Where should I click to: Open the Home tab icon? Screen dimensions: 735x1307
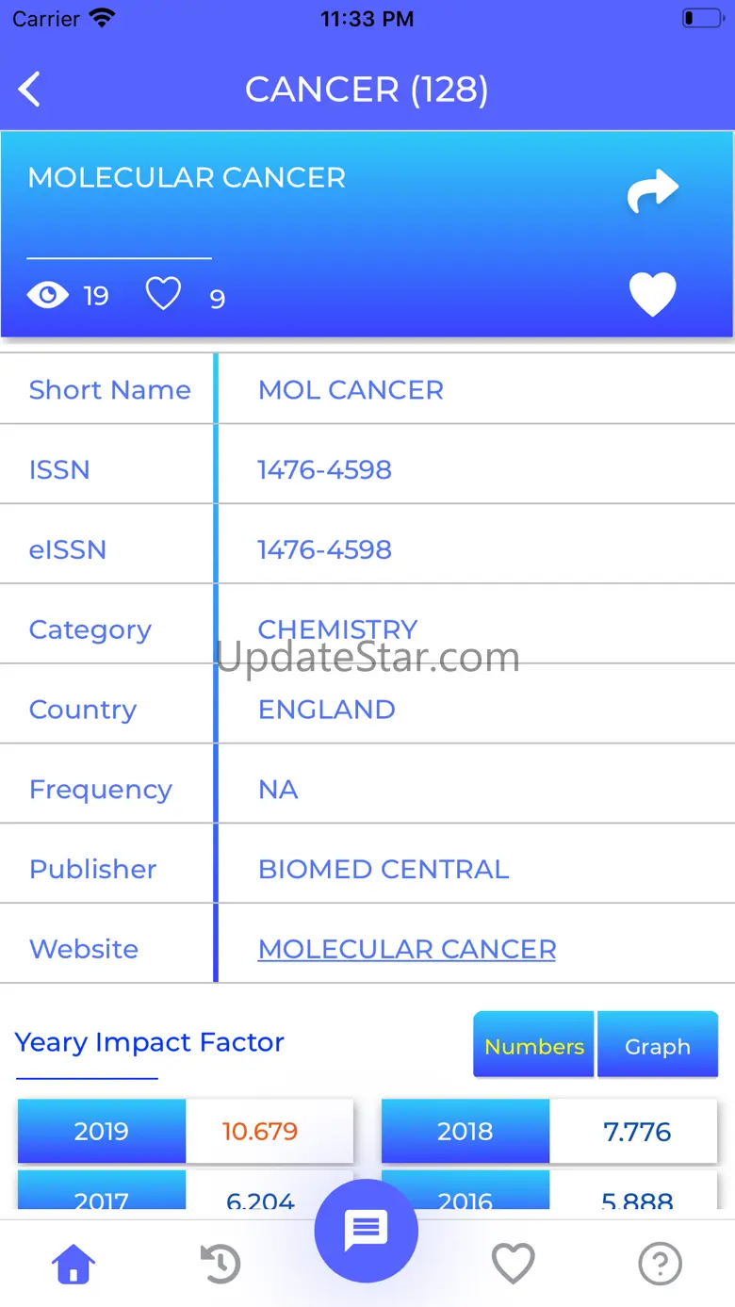point(73,1263)
